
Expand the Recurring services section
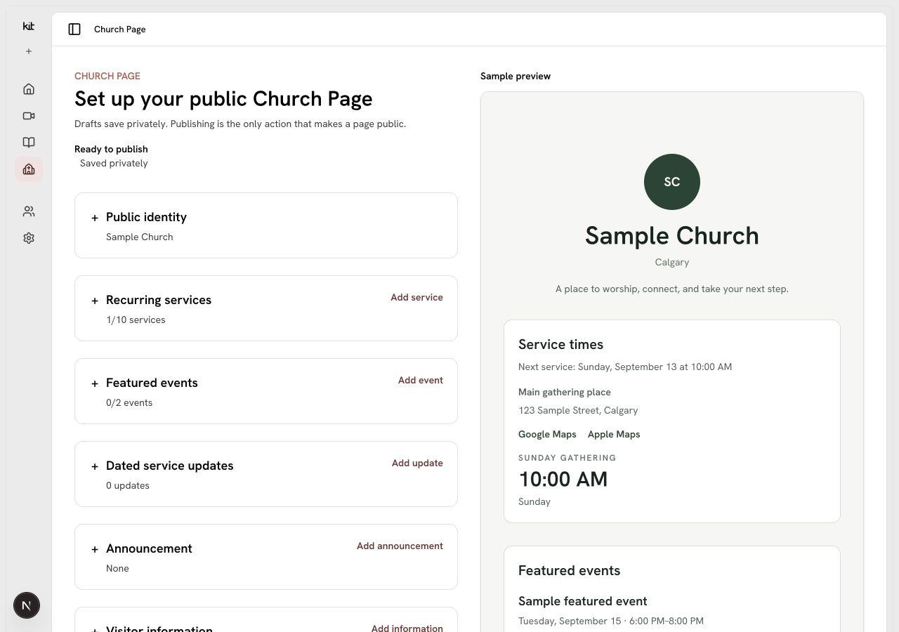95,301
